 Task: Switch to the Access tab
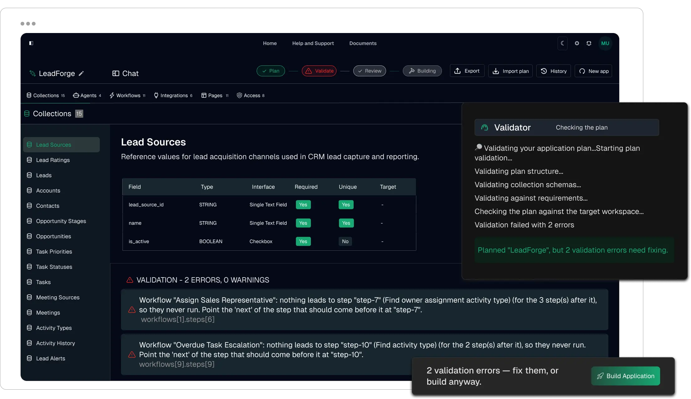251,95
